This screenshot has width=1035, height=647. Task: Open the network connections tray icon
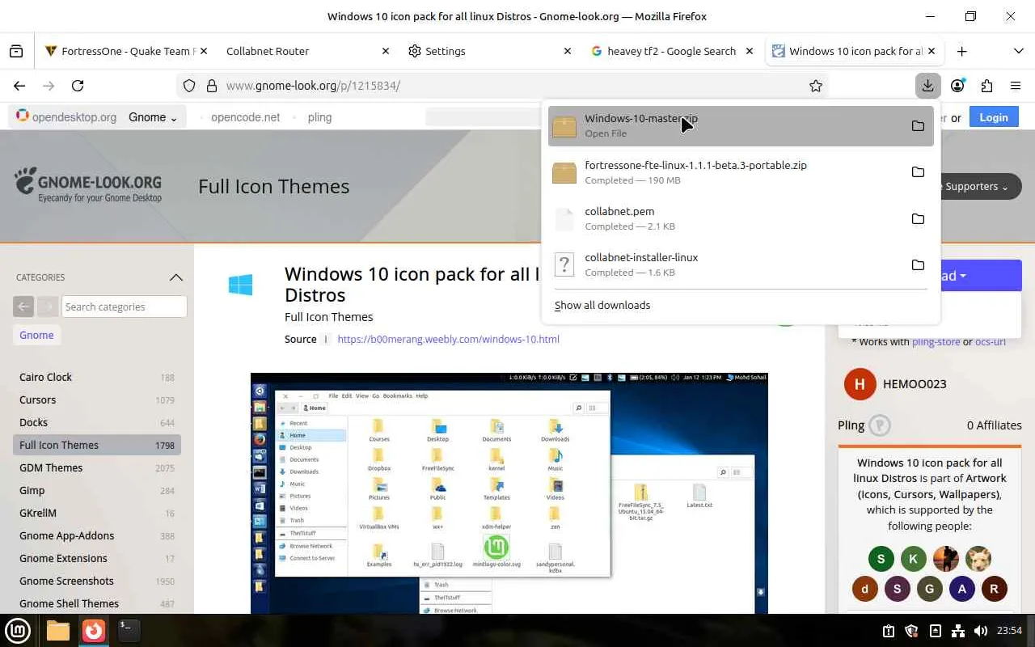click(958, 631)
